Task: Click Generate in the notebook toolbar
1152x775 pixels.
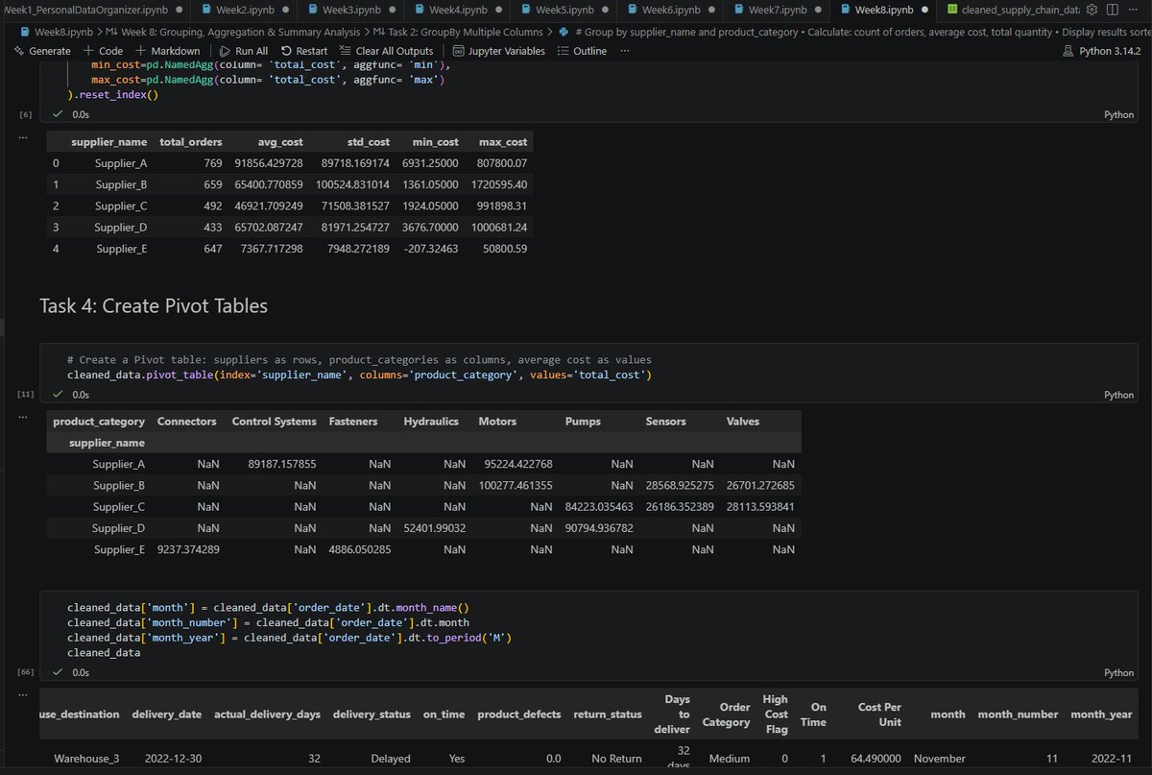Action: coord(42,51)
